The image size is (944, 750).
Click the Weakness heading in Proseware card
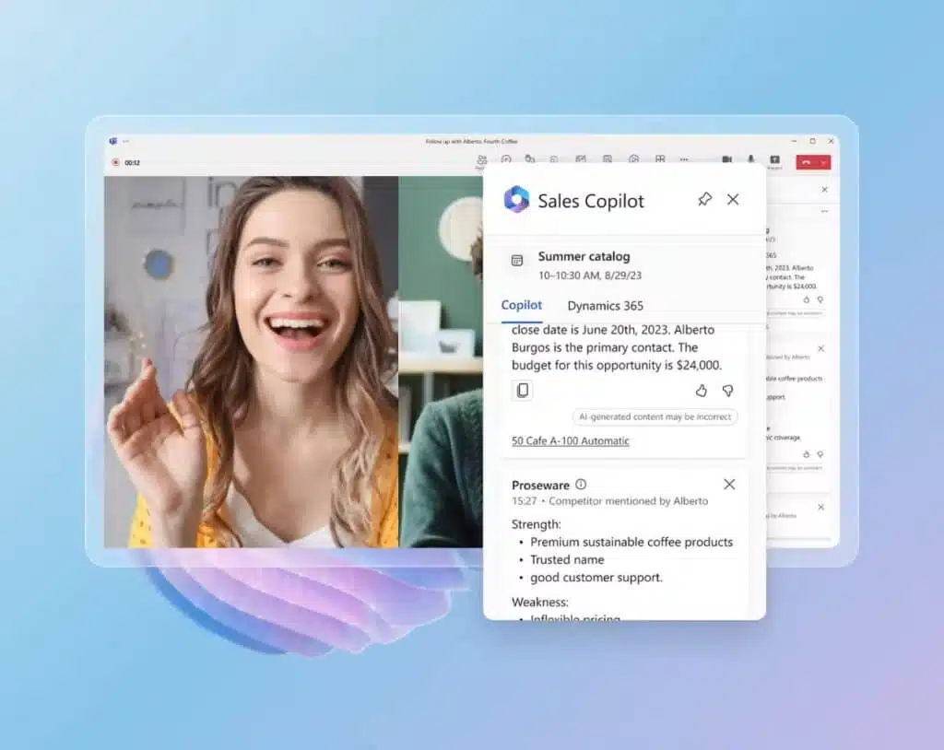[540, 602]
